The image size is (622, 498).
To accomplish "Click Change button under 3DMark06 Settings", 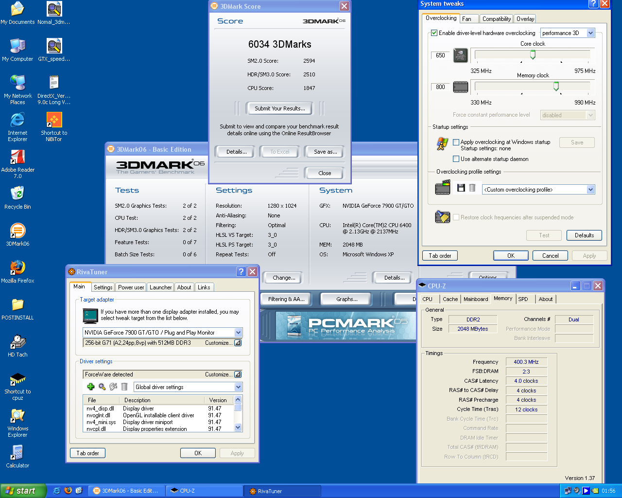I will click(x=284, y=278).
